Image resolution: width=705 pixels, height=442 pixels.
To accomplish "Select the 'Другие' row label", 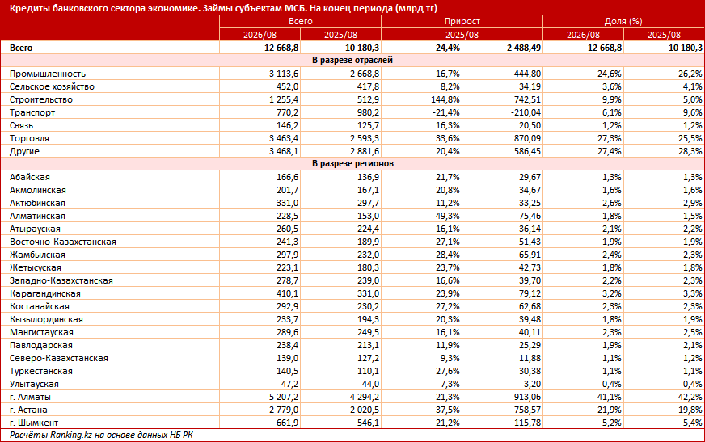I will [x=24, y=151].
